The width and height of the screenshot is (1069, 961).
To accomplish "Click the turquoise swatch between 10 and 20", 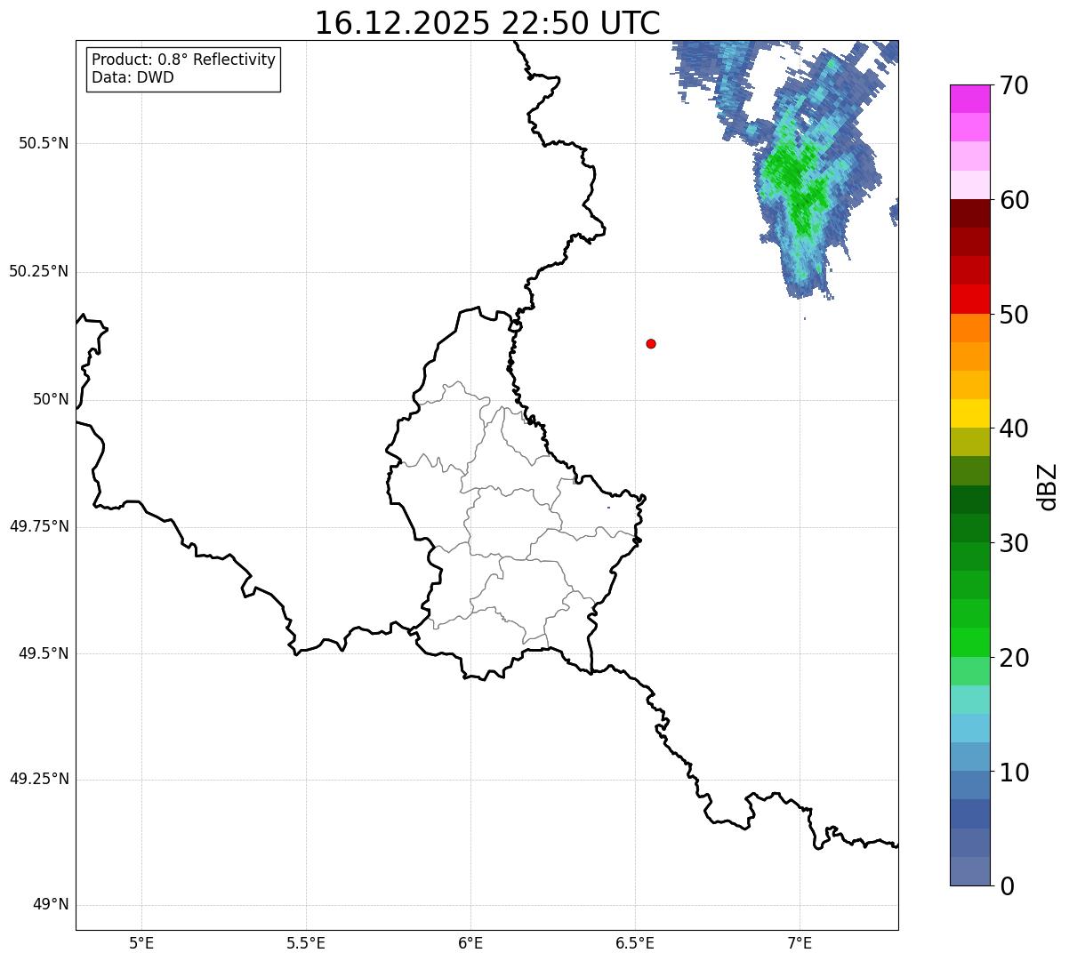I will click(x=970, y=699).
